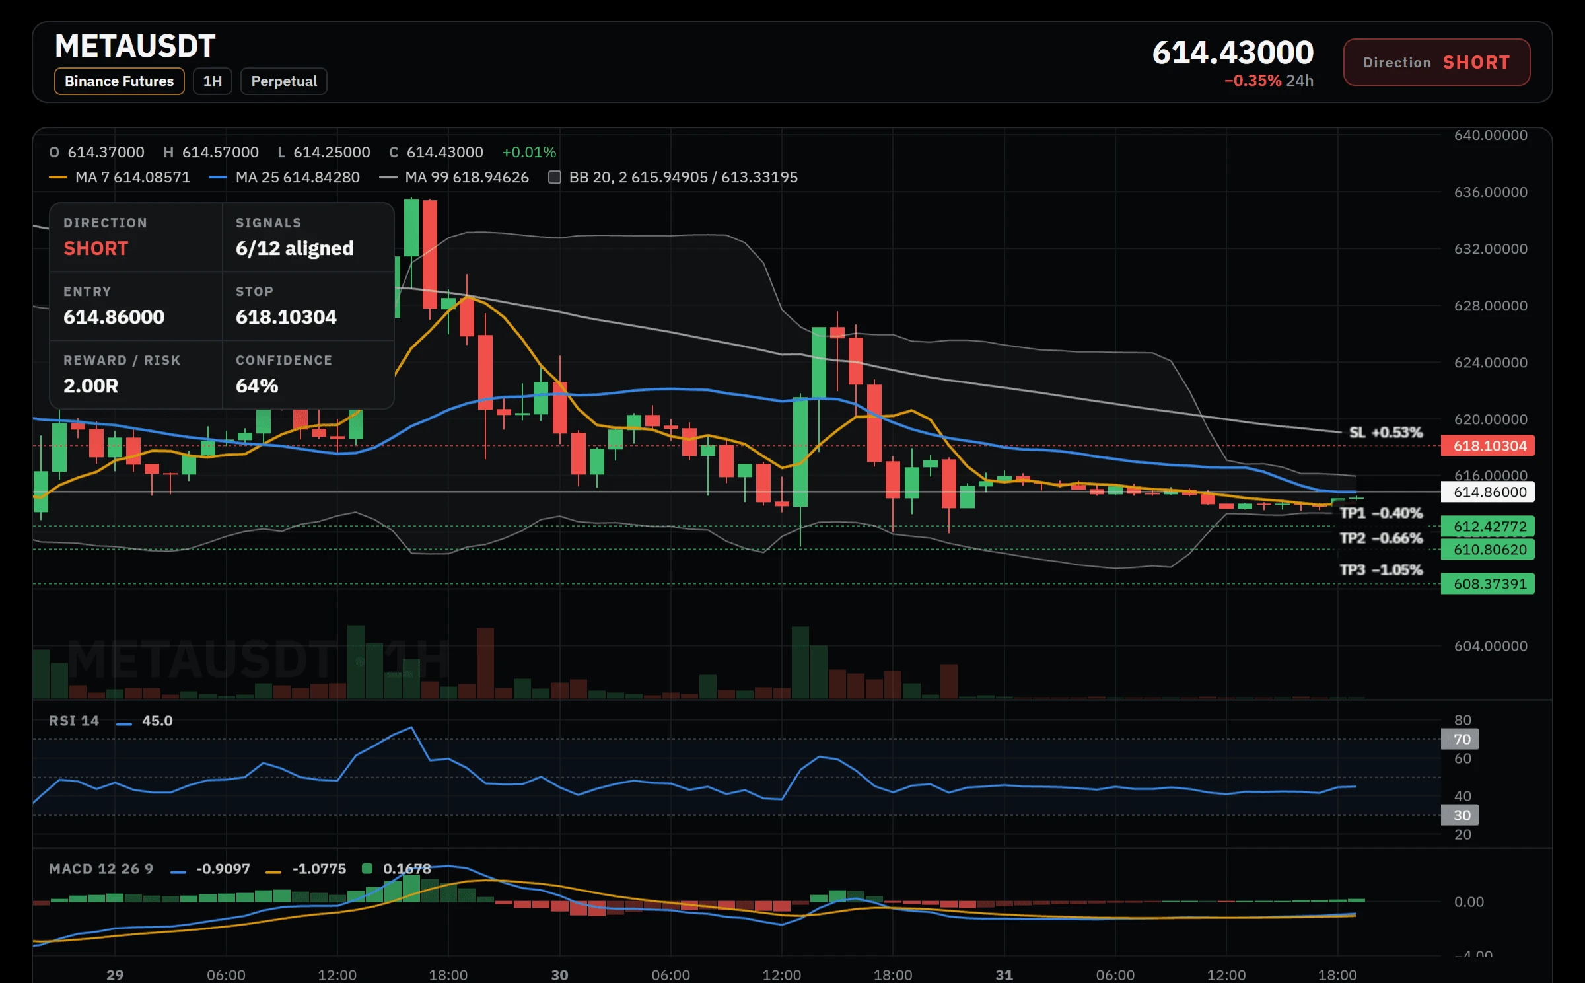
Task: Click the TP3 −1.05% chart label
Action: pyautogui.click(x=1381, y=569)
